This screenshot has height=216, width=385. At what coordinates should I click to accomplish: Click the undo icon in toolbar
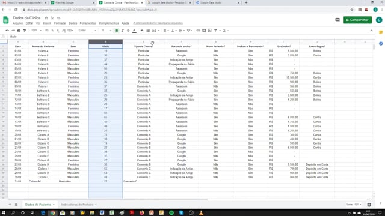tap(7, 31)
